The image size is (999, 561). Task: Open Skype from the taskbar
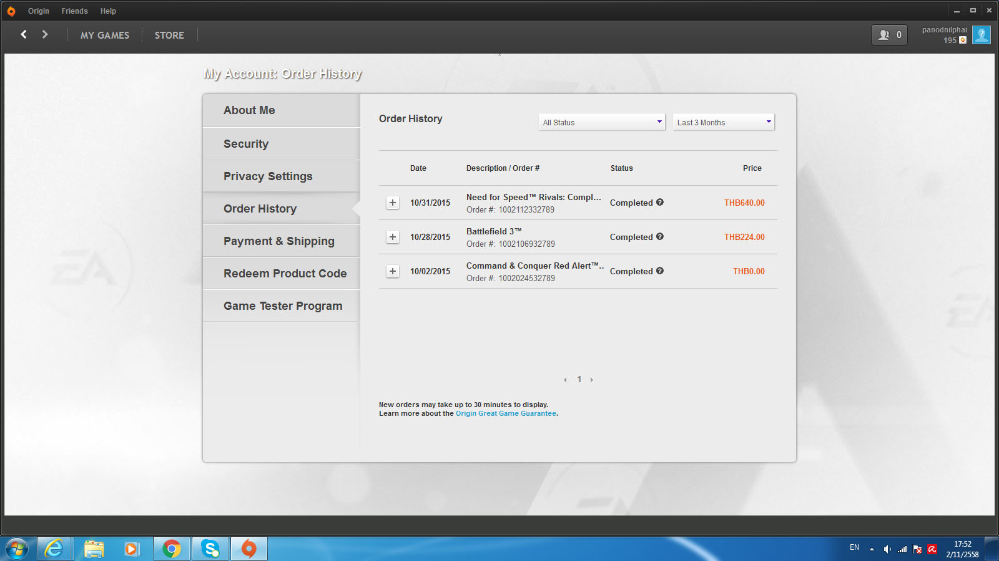tap(210, 549)
